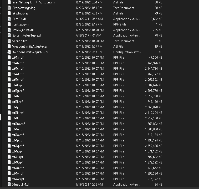Select the x64e.rpf file name

point(18,80)
